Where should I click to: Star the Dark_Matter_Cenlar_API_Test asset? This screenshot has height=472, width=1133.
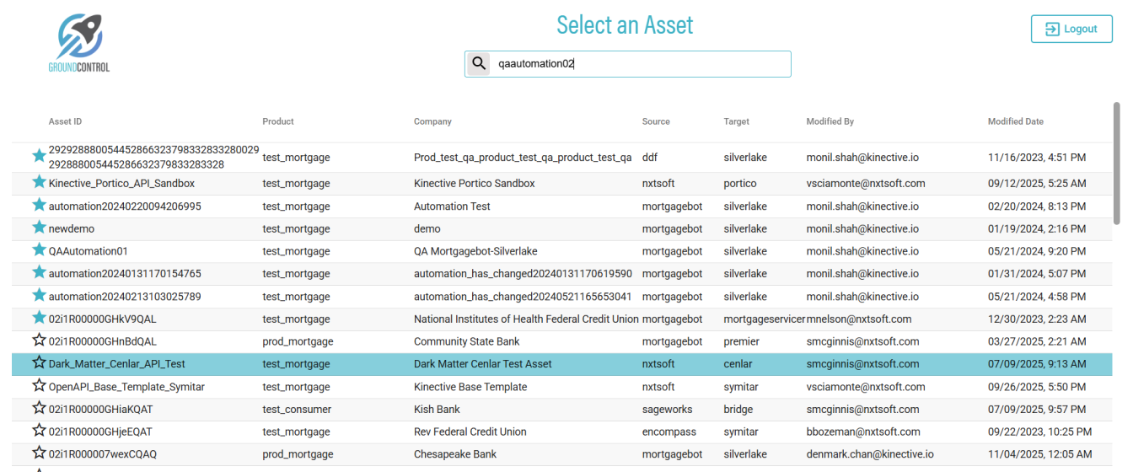click(x=39, y=363)
